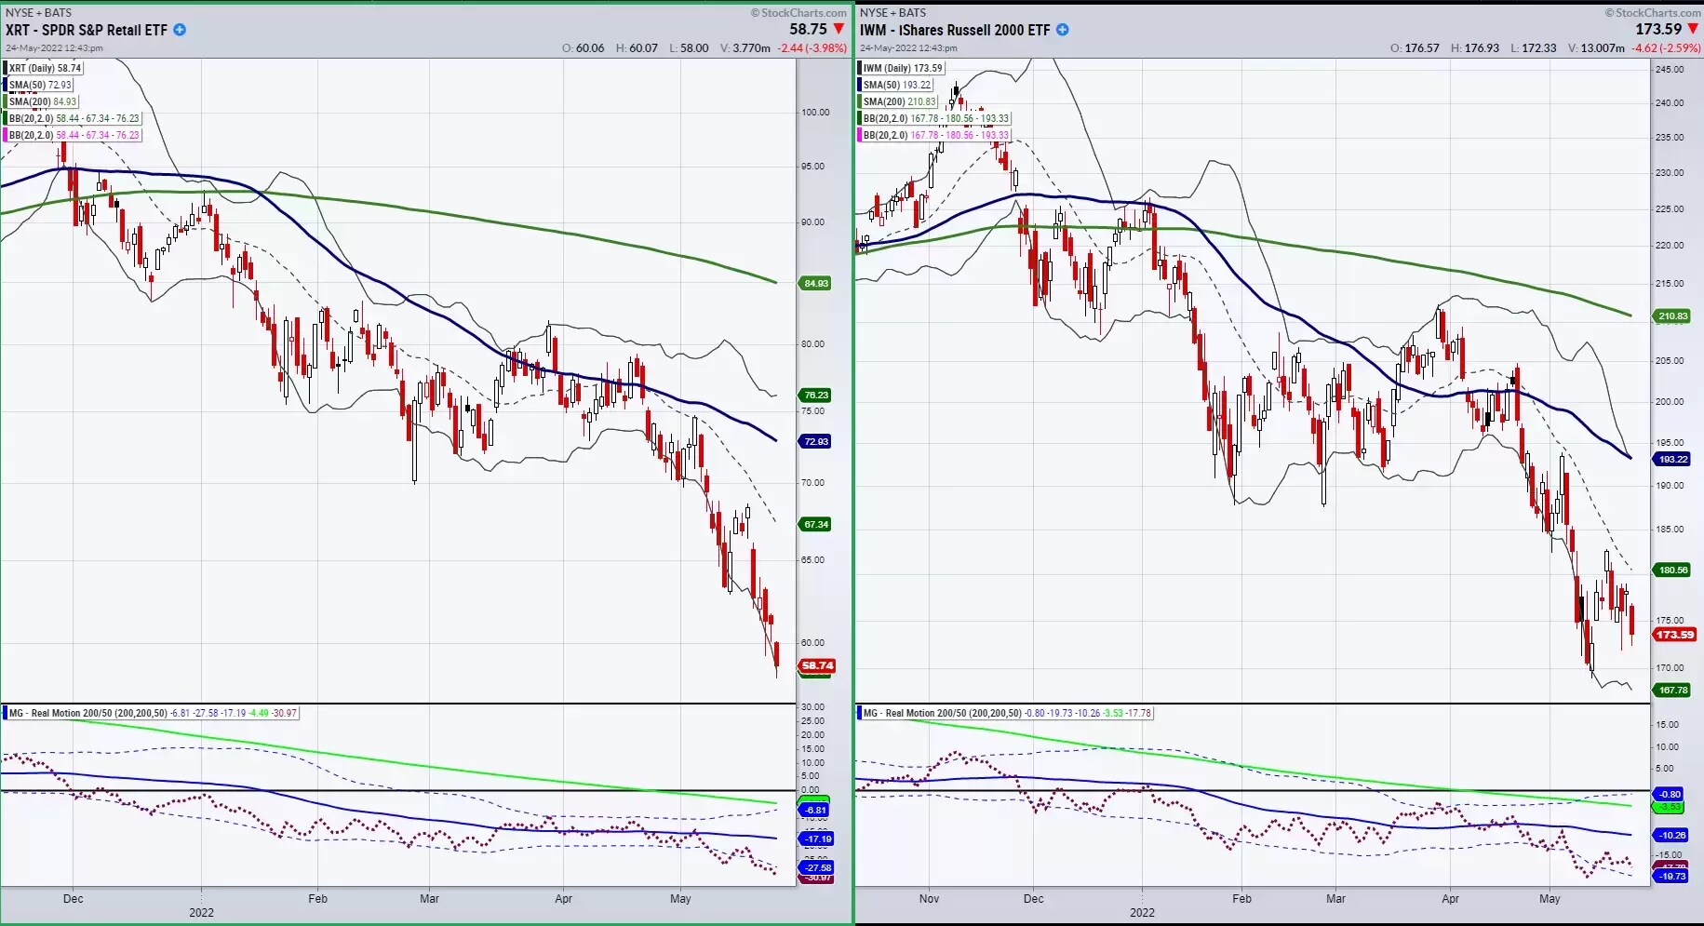Click the Dec label on XRT time axis

coord(73,899)
